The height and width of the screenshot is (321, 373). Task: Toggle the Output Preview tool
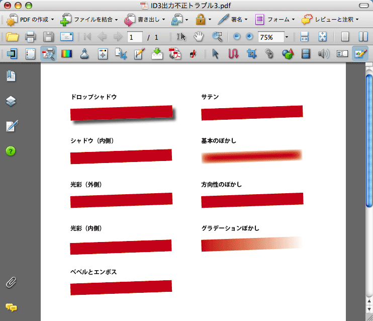(x=48, y=54)
